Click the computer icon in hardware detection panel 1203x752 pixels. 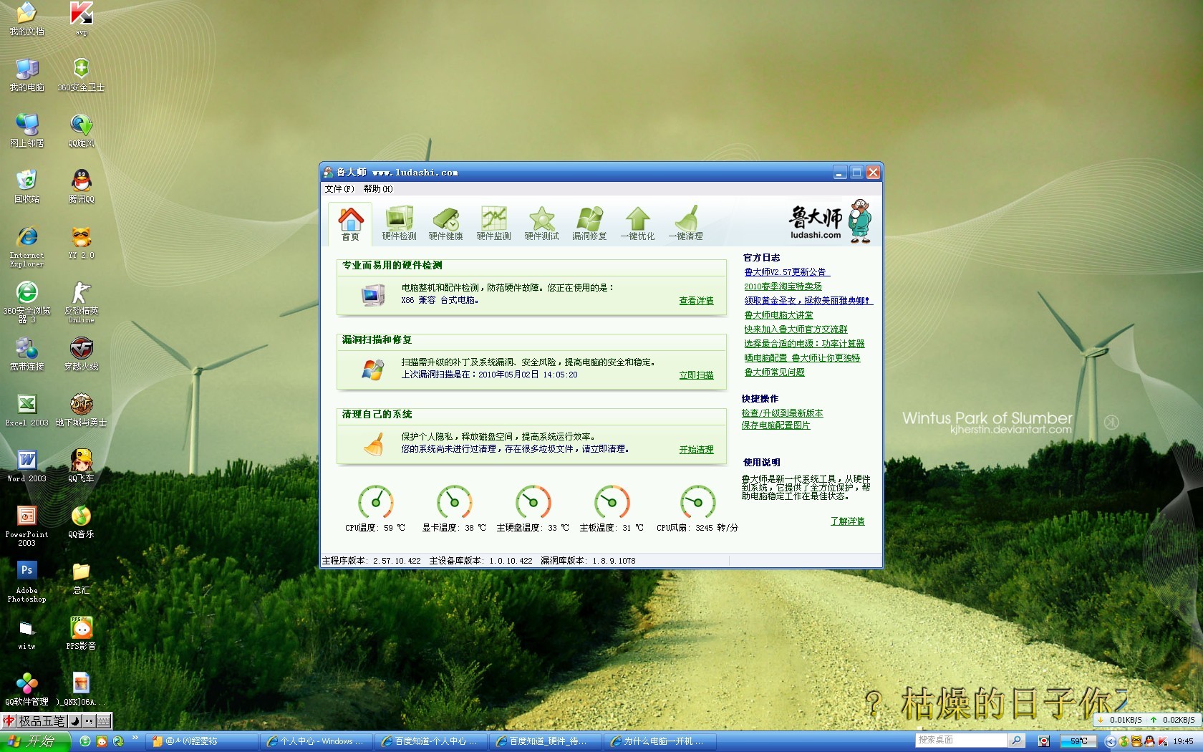(372, 294)
